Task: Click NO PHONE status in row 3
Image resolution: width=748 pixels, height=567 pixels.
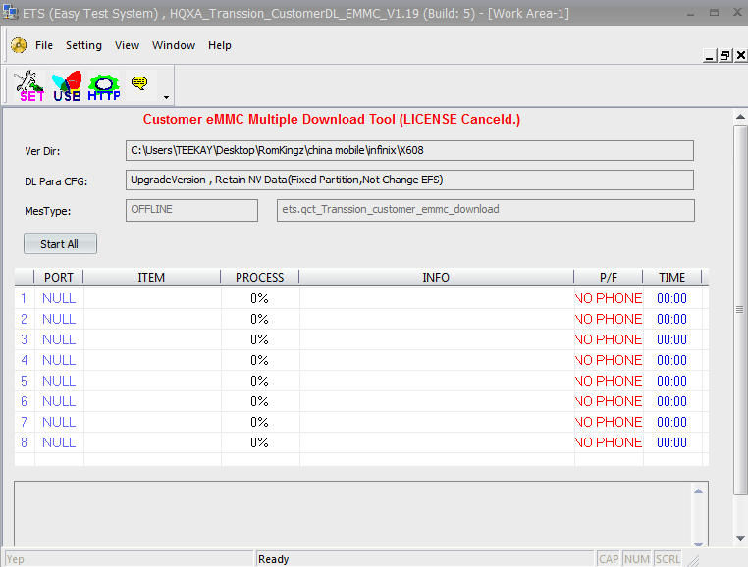Action: point(609,339)
